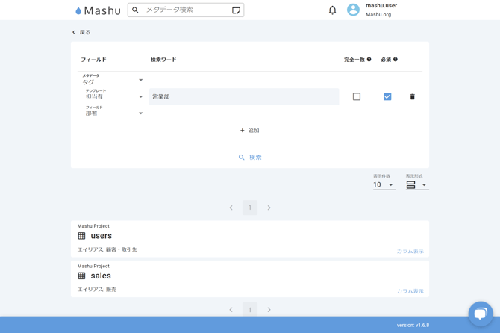This screenshot has width=500, height=333.
Task: Click the 戻る back link
Action: [81, 32]
